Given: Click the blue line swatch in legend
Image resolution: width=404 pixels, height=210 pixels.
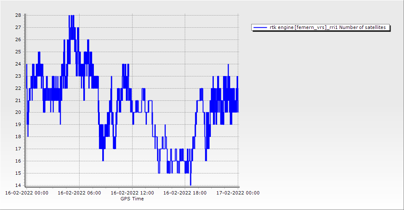Looking at the screenshot, I should point(260,27).
